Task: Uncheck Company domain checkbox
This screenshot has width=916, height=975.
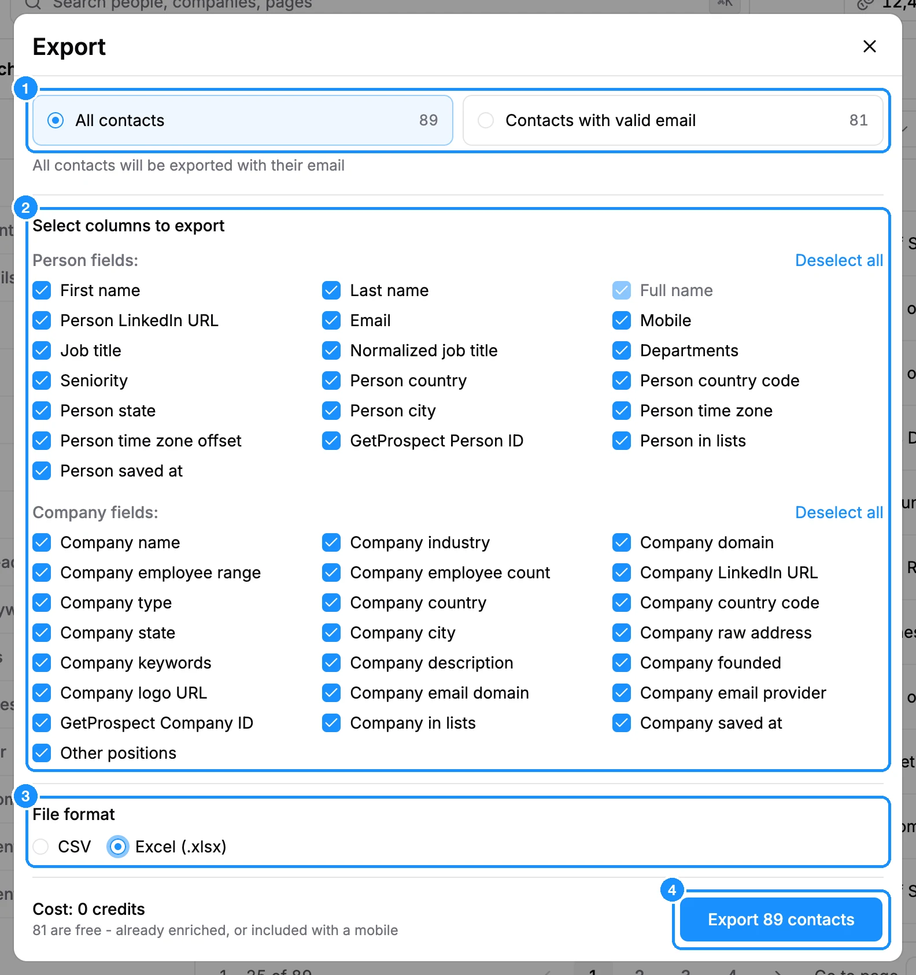Action: (x=622, y=542)
